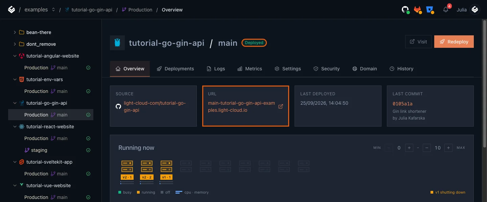Open Julia's user avatar menu
The height and width of the screenshot is (202, 487).
[475, 10]
